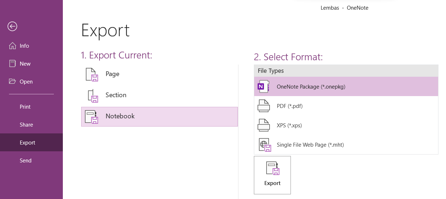This screenshot has height=199, width=446.
Task: Click the back arrow to exit Backstage
Action: pos(13,26)
